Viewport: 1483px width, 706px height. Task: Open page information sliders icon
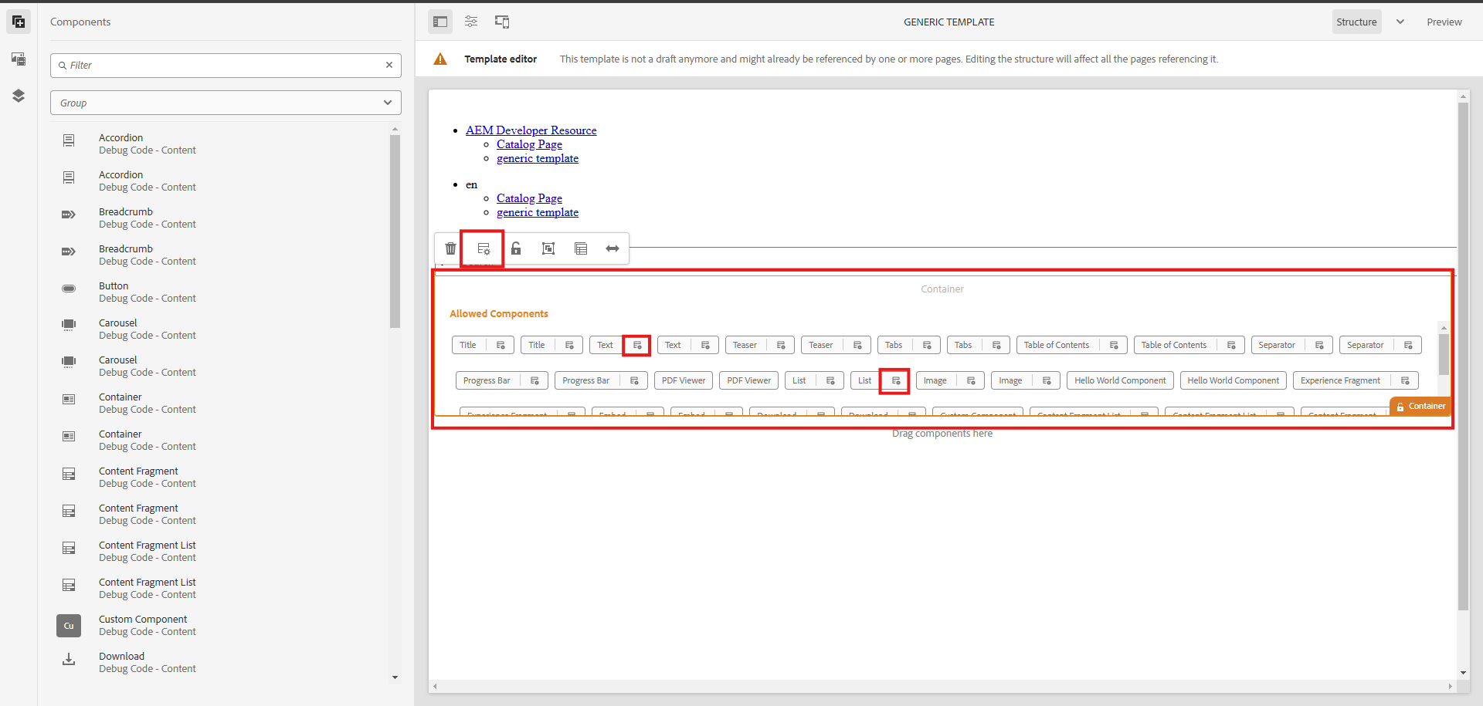pos(471,22)
